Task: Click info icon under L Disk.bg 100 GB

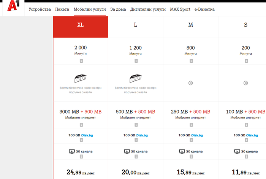Action: pos(136,140)
